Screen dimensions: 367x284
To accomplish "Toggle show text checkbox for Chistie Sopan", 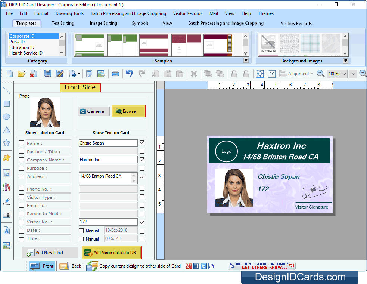I will coord(142,143).
